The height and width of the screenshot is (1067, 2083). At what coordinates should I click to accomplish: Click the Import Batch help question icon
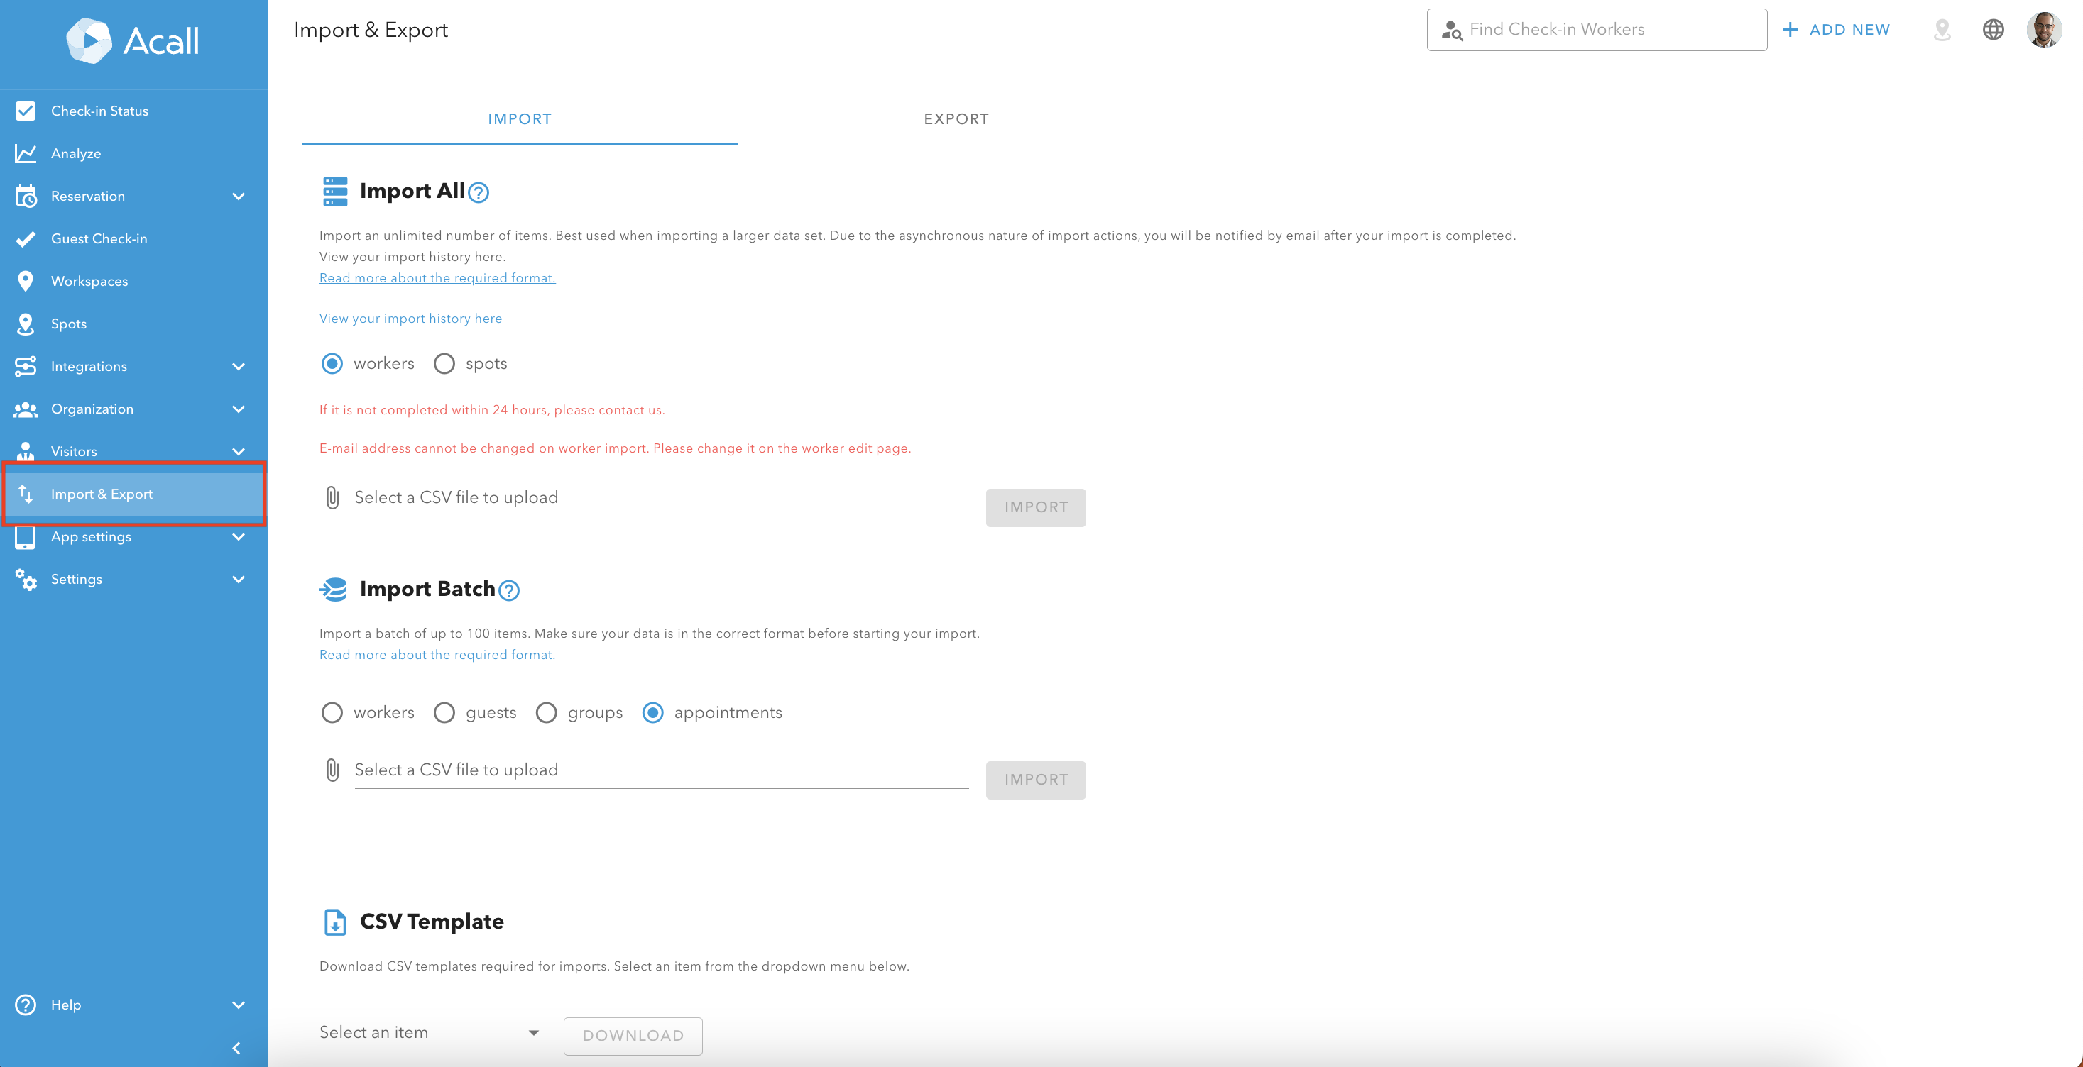[x=508, y=591]
